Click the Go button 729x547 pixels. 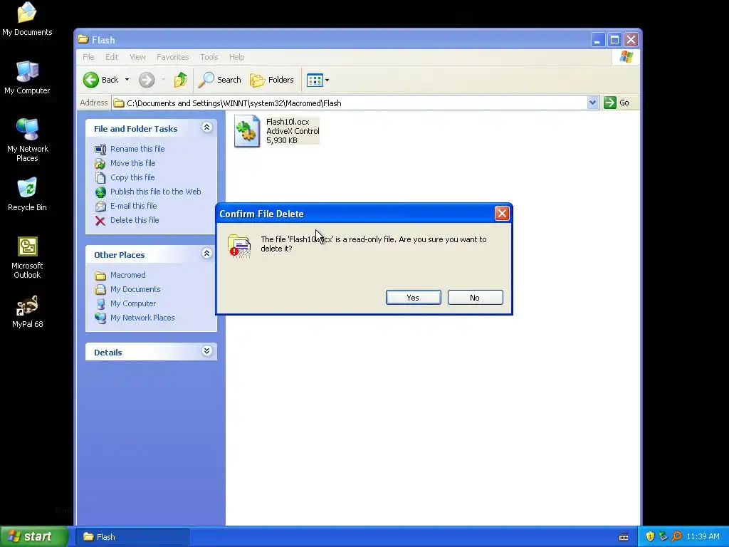(617, 103)
